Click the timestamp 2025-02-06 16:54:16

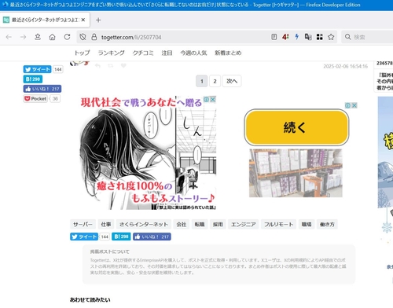(346, 67)
